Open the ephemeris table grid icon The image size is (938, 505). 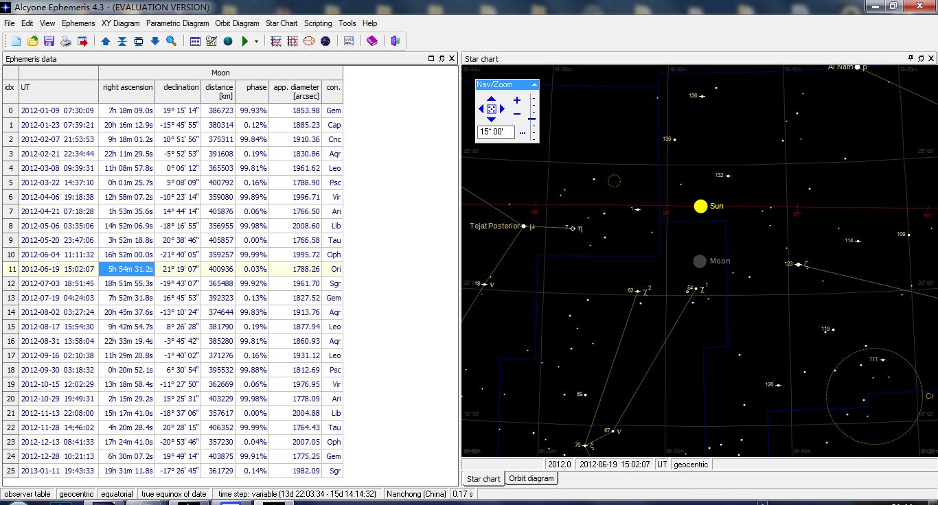(195, 41)
